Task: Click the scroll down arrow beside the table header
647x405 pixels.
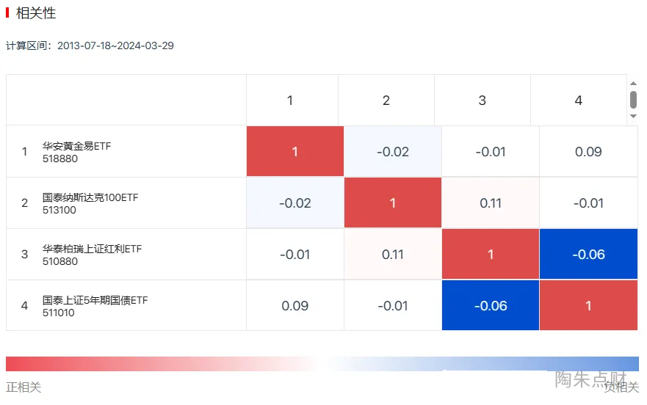Action: coord(633,116)
